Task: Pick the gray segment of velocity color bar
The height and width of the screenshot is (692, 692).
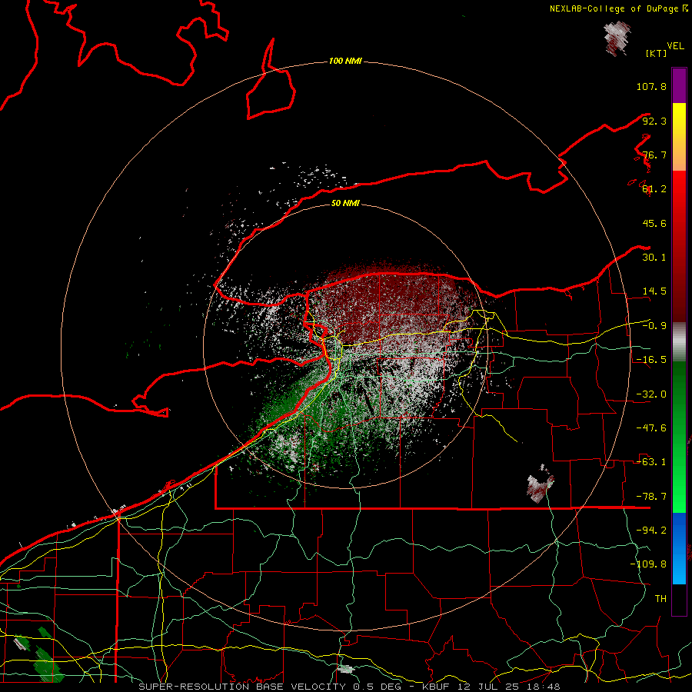Action: tap(679, 342)
